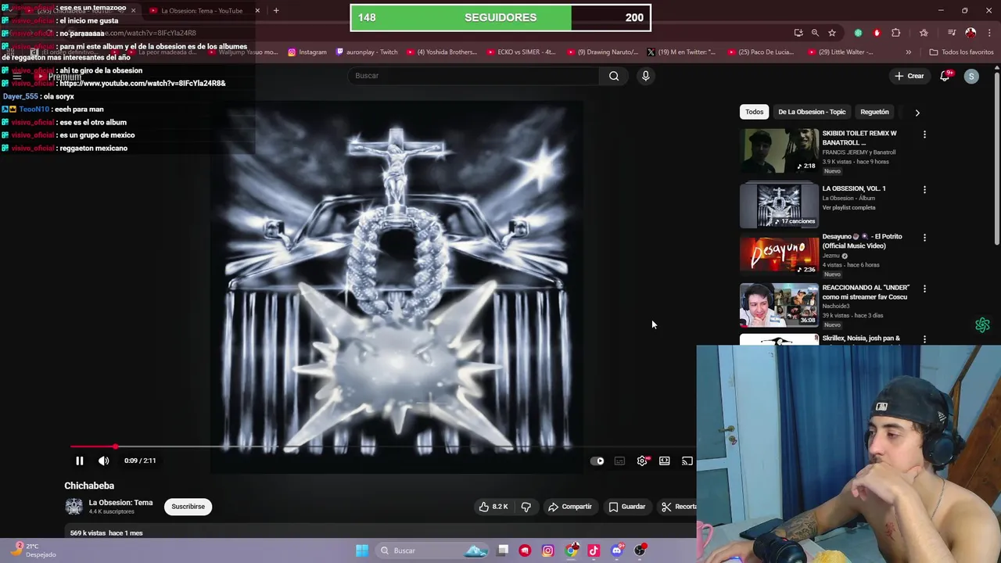Open options menu for SKIBIDI TOILET REMIX
Viewport: 1001px width, 563px height.
coord(924,134)
